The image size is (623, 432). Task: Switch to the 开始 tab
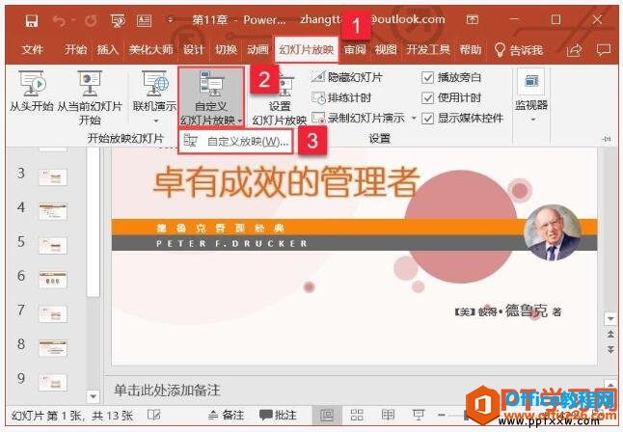click(75, 50)
